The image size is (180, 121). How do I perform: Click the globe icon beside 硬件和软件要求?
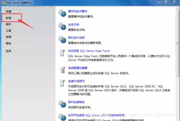[62, 13]
